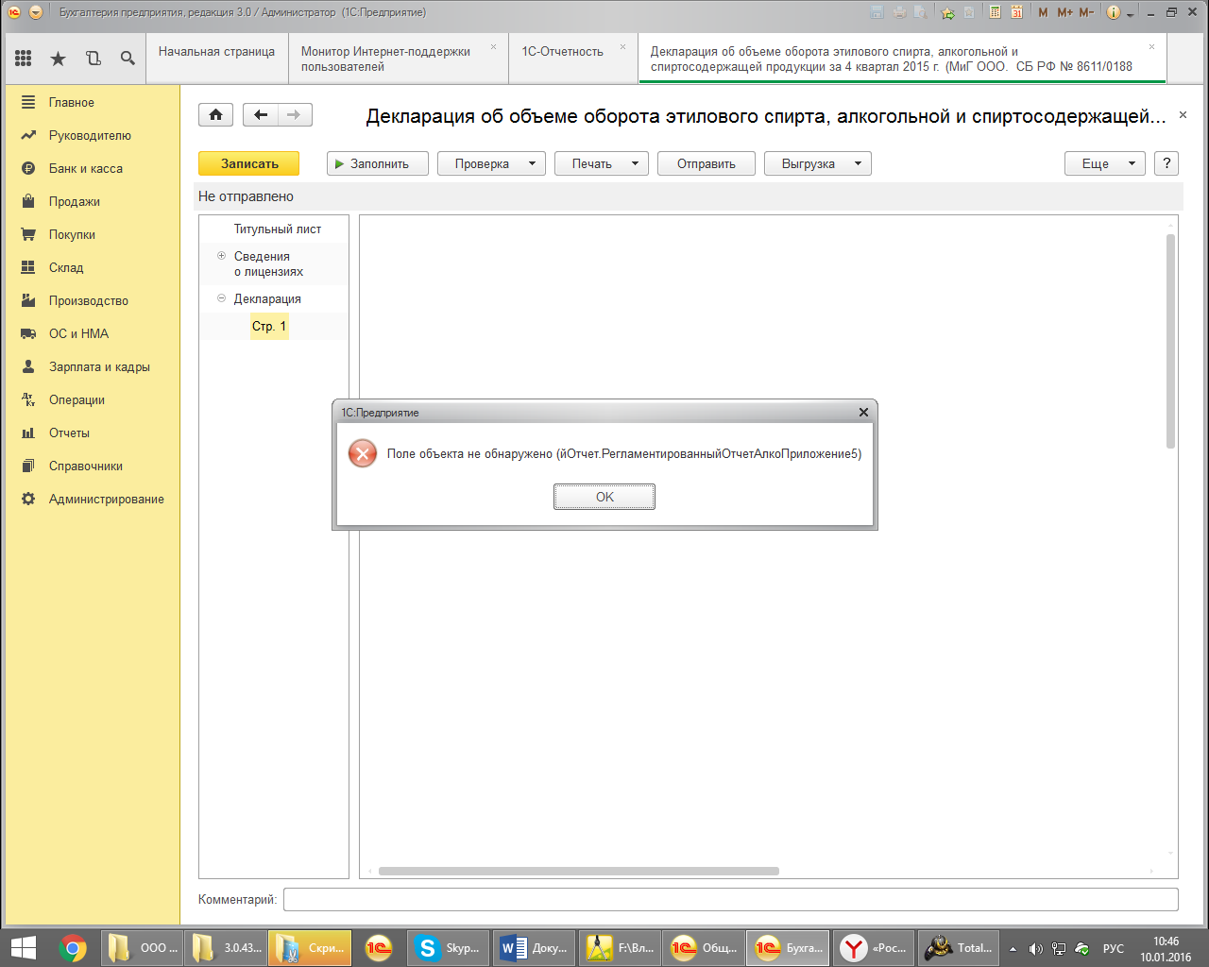Open the calculator icon in the title bar
Viewport: 1209px width, 967px height.
click(x=995, y=12)
